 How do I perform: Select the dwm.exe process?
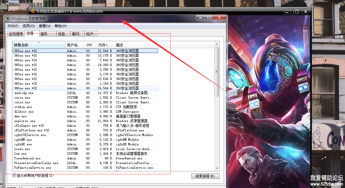pos(85,116)
